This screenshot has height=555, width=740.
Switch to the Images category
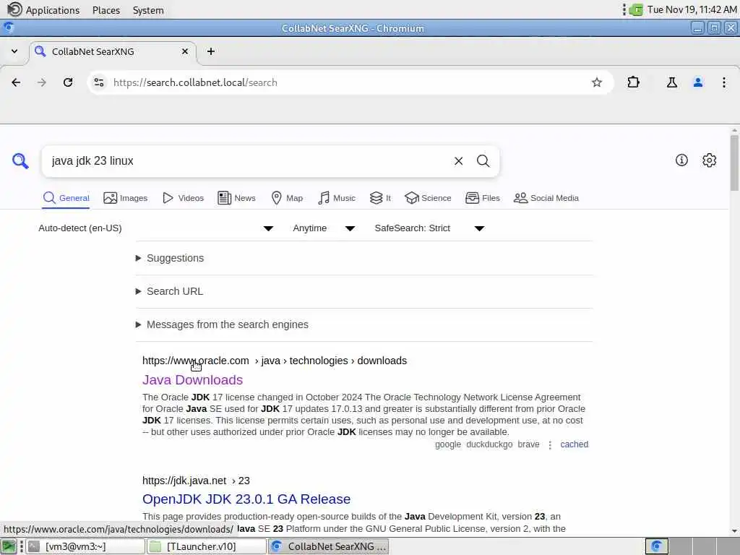point(126,198)
